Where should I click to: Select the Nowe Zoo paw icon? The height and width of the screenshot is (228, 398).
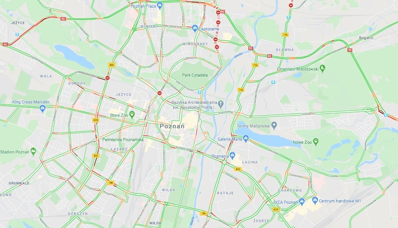(x=316, y=142)
